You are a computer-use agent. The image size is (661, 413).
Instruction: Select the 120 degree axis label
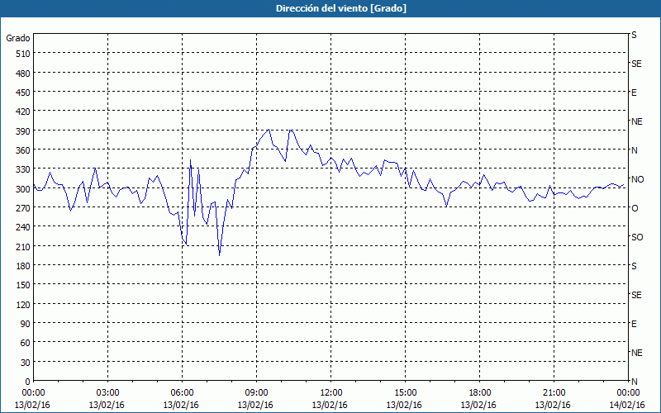click(x=24, y=305)
